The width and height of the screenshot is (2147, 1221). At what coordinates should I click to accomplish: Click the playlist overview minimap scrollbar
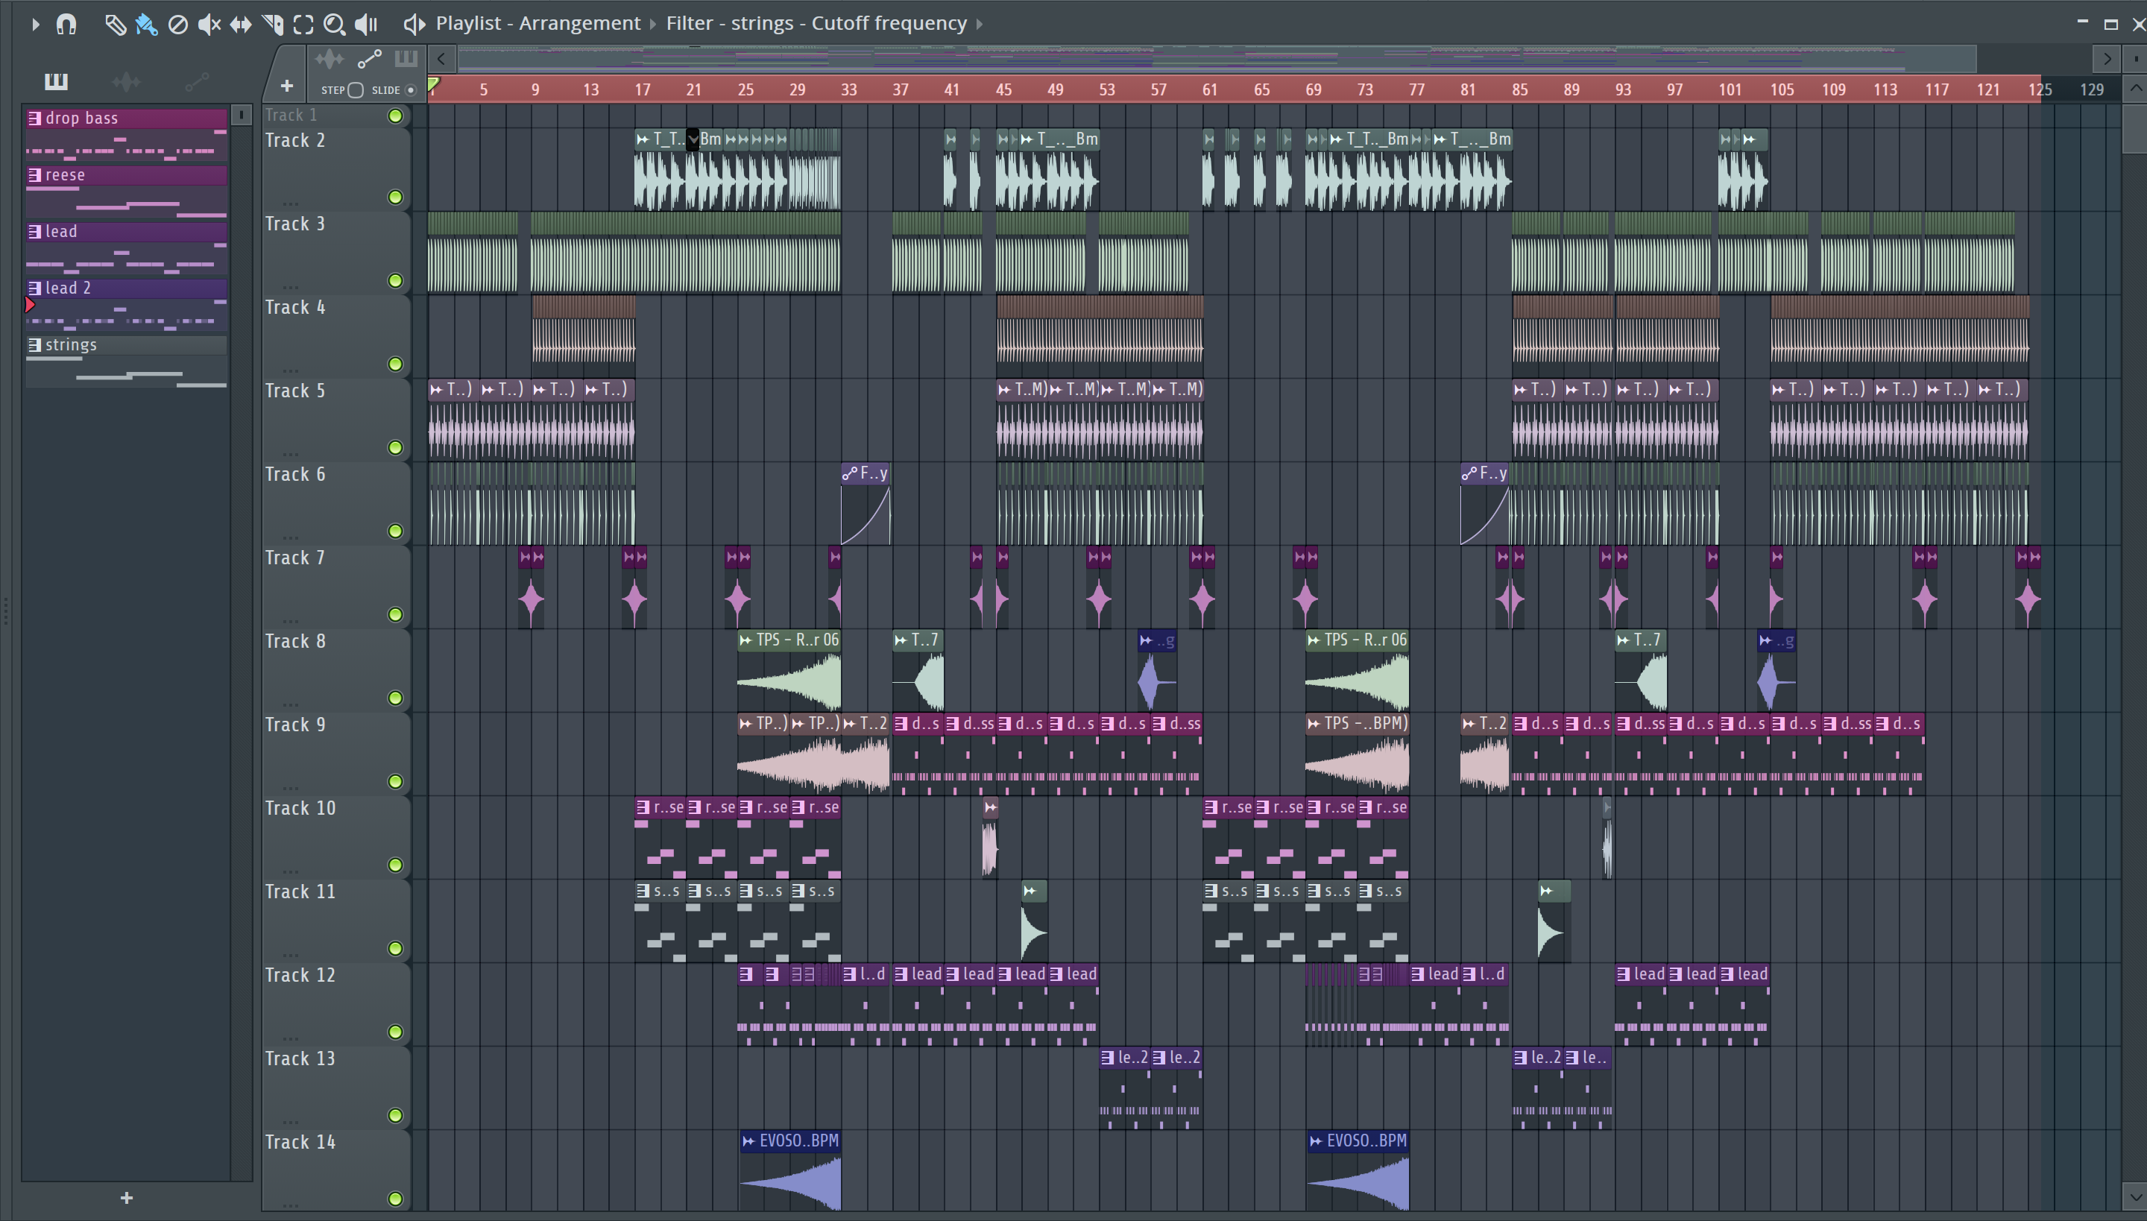pos(1216,59)
